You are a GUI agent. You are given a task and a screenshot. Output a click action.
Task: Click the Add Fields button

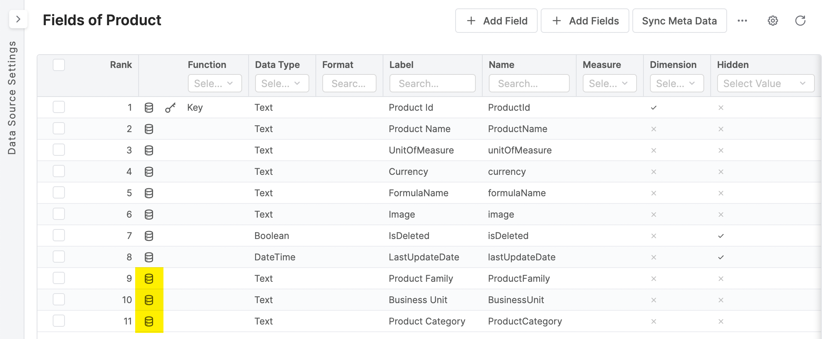[585, 21]
